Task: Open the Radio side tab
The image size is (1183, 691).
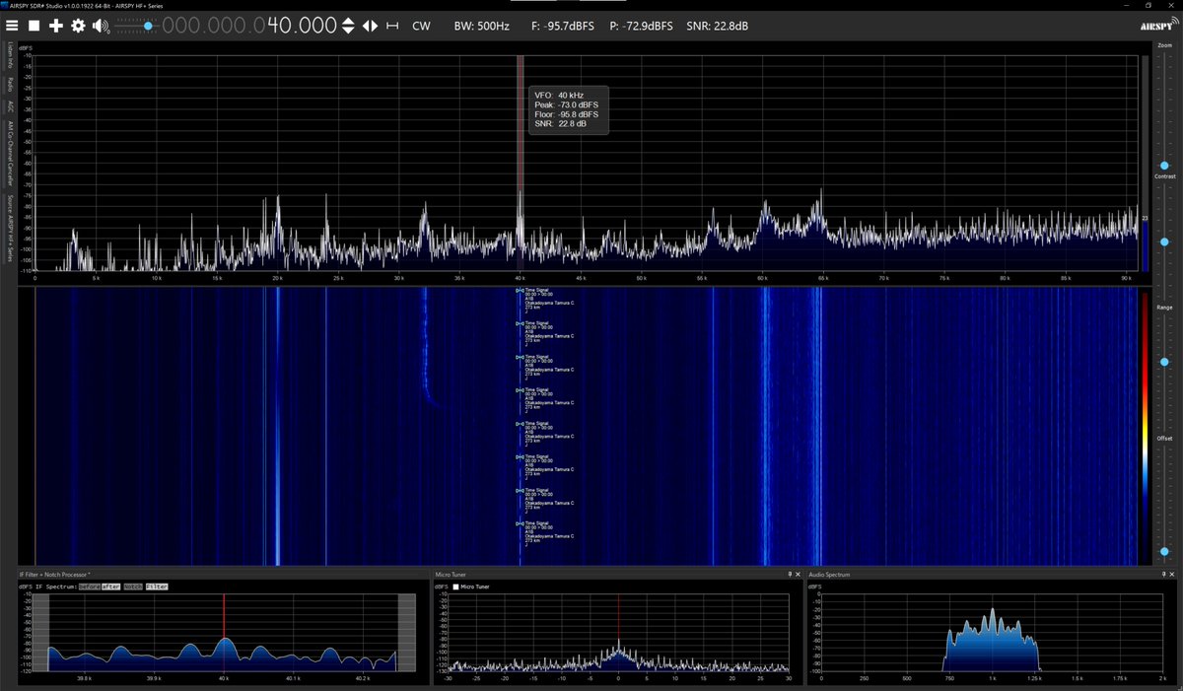Action: coord(9,83)
